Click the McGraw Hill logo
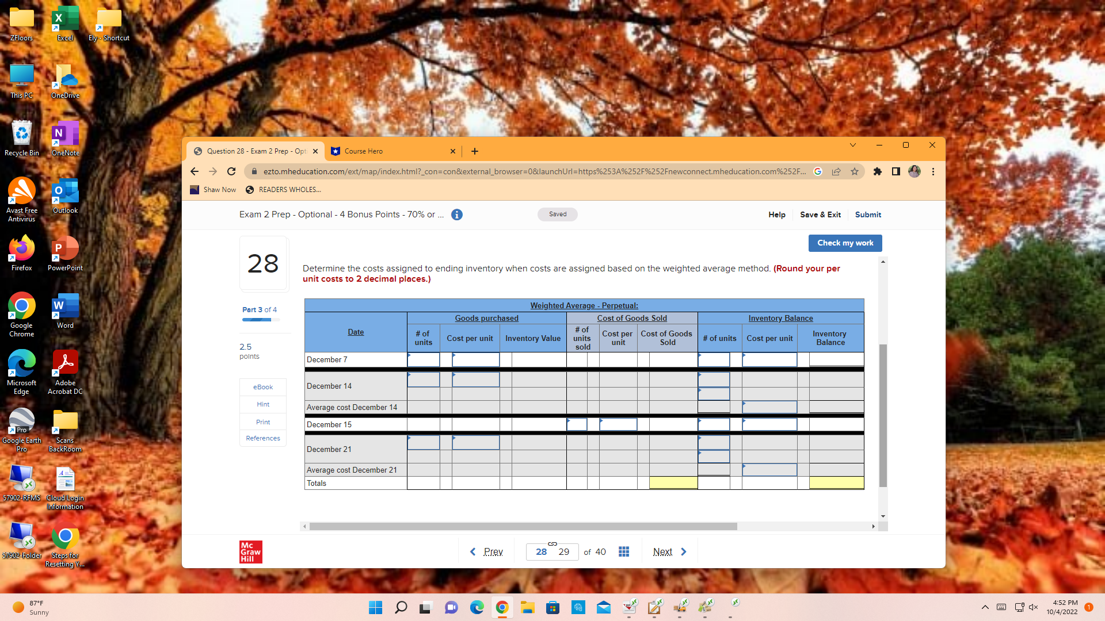 [x=250, y=551]
